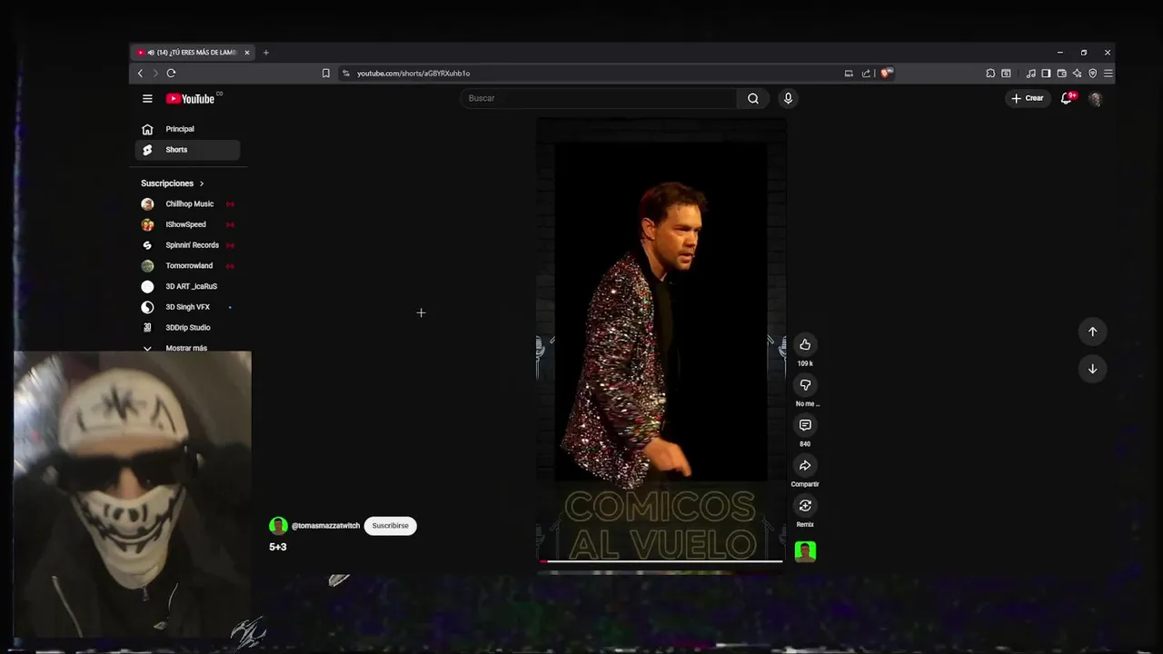The height and width of the screenshot is (654, 1163).
Task: Reload the current page
Action: pos(171,73)
